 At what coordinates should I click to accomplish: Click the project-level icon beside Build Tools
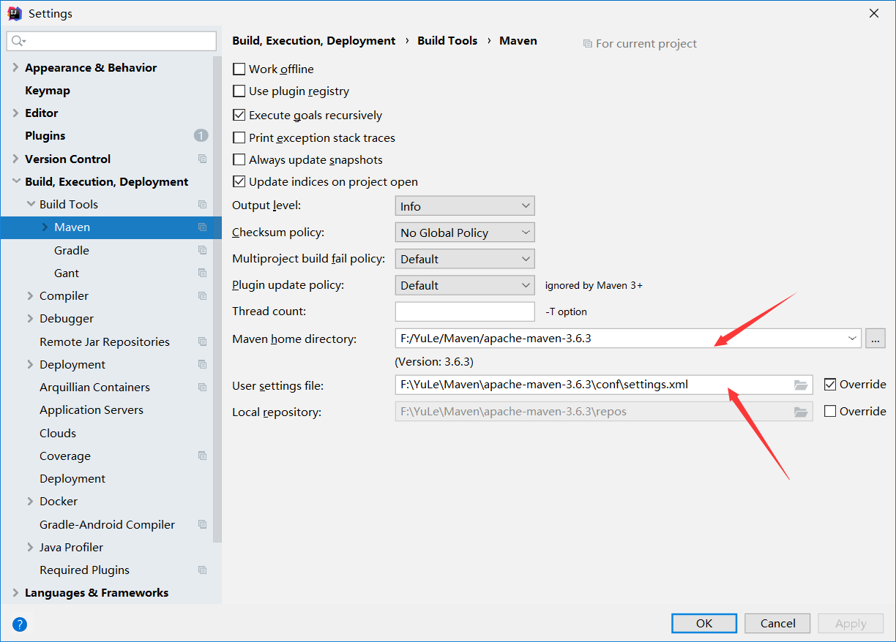coord(202,204)
